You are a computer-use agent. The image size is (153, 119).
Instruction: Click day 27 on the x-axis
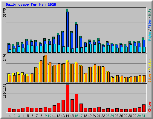[126, 116]
